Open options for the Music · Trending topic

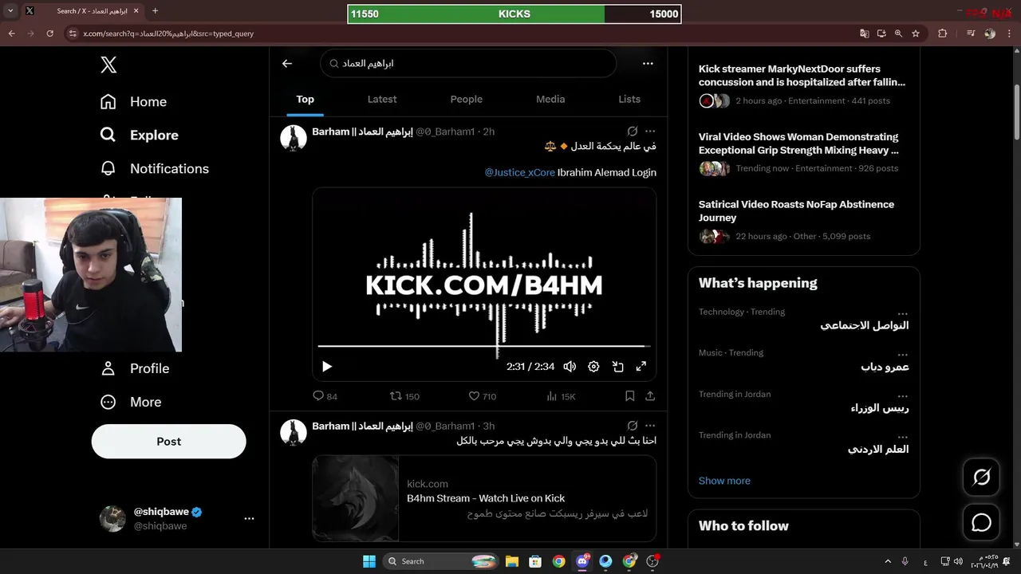[902, 354]
